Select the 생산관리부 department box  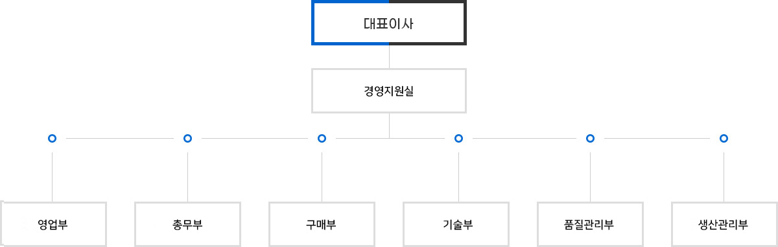(x=724, y=224)
